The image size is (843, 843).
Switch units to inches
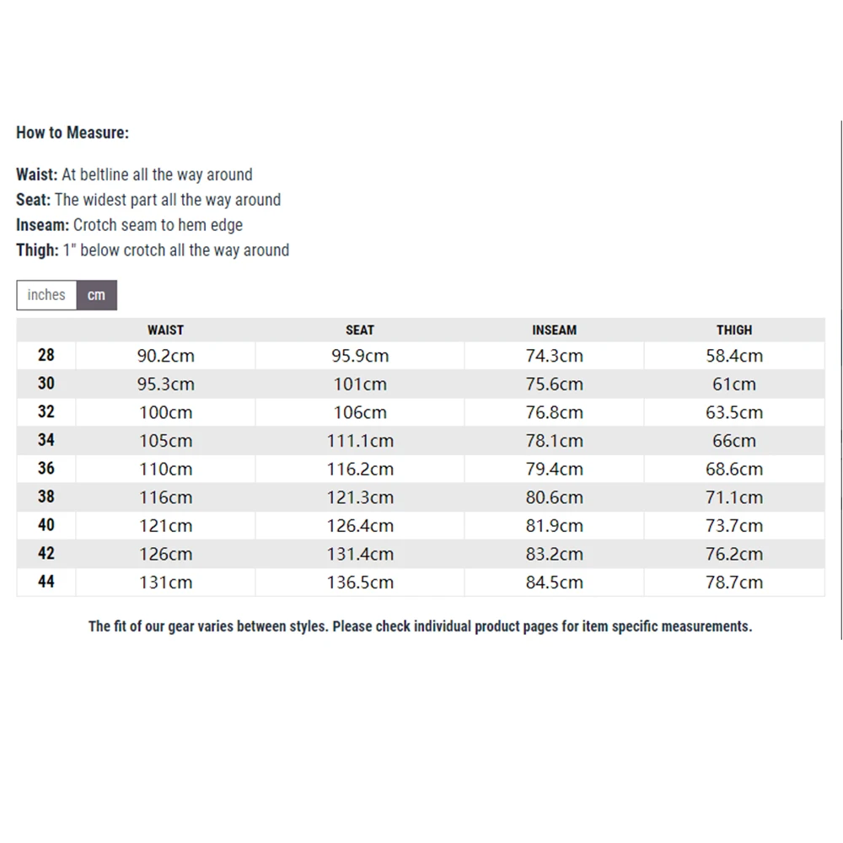[x=46, y=295]
